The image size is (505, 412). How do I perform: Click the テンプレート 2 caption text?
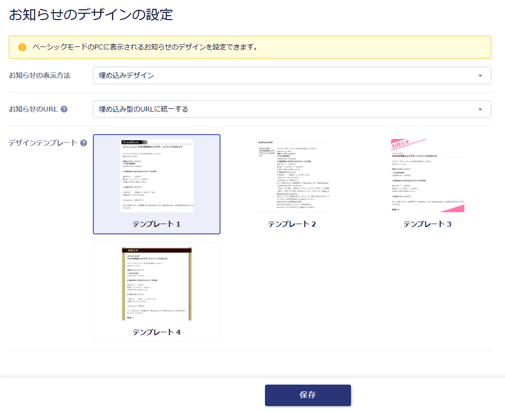coord(292,224)
